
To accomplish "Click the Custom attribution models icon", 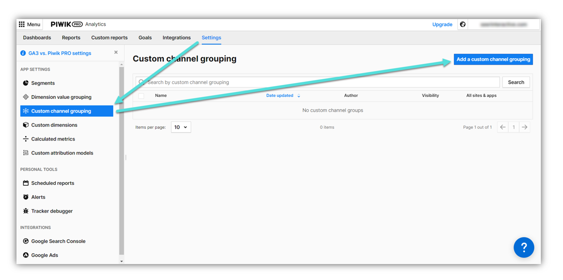I will tap(26, 153).
